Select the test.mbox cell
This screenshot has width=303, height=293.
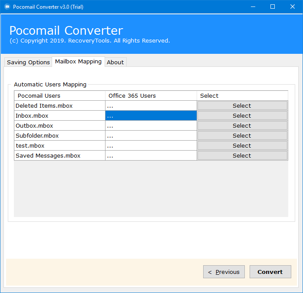tap(60, 145)
